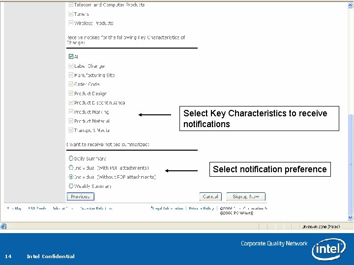The height and width of the screenshot is (265, 354).
Task: Click the Label Change text label
Action: click(x=89, y=66)
